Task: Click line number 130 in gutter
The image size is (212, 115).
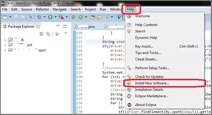Action: [x=79, y=77]
